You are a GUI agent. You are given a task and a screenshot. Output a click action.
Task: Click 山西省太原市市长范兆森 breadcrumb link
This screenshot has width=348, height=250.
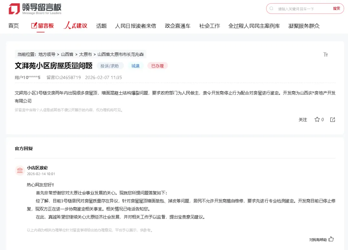point(121,55)
